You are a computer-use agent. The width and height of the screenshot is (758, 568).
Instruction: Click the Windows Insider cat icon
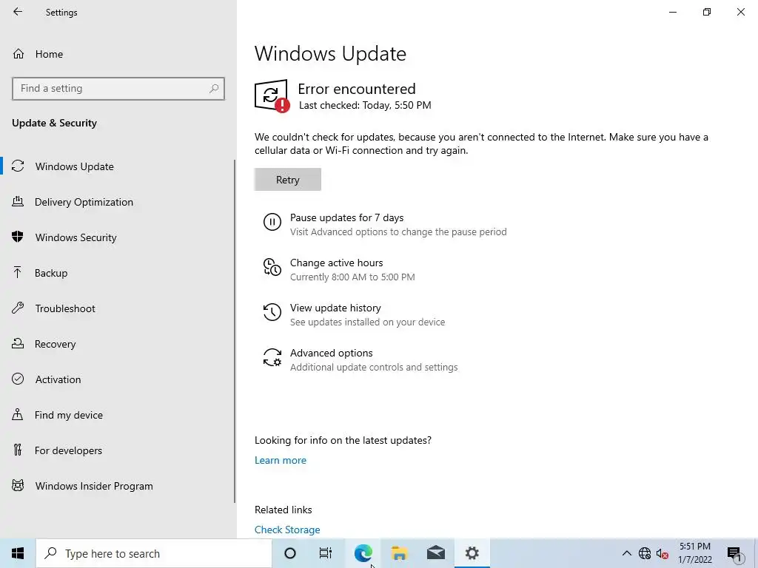[x=18, y=485]
